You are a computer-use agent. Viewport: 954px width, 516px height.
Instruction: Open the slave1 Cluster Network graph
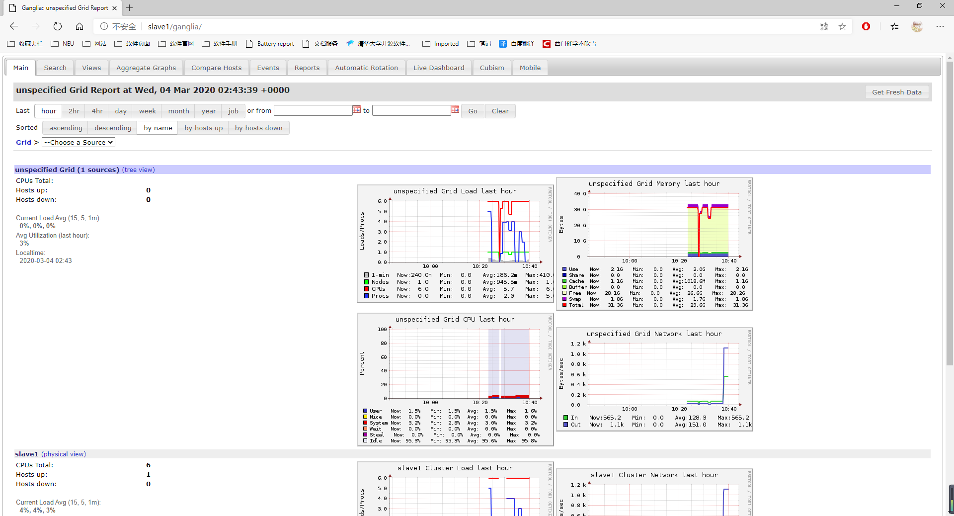pyautogui.click(x=654, y=492)
